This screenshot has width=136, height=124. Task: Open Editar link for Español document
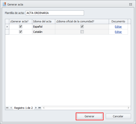[118, 27]
